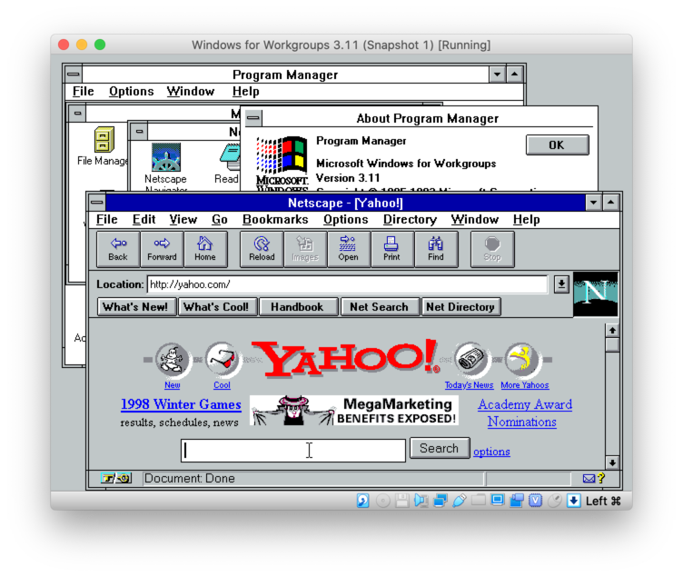The image size is (683, 577).
Task: Click the What's New! directory button
Action: 135,307
